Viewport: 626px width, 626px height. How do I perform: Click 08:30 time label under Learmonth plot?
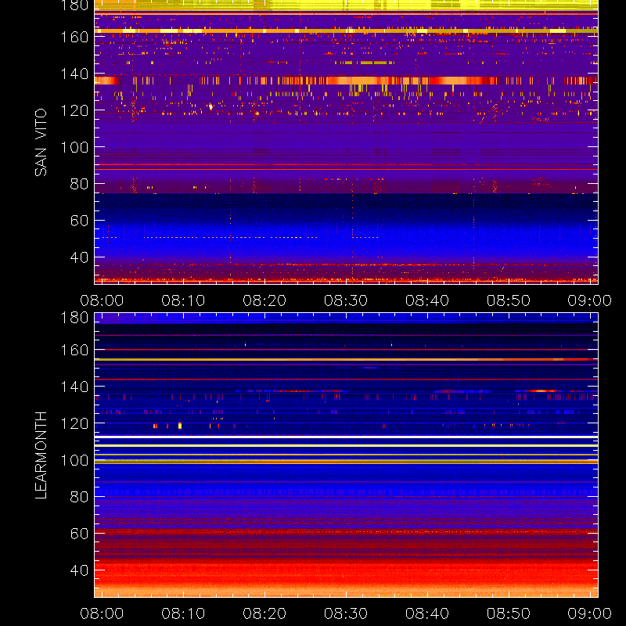[x=346, y=613]
